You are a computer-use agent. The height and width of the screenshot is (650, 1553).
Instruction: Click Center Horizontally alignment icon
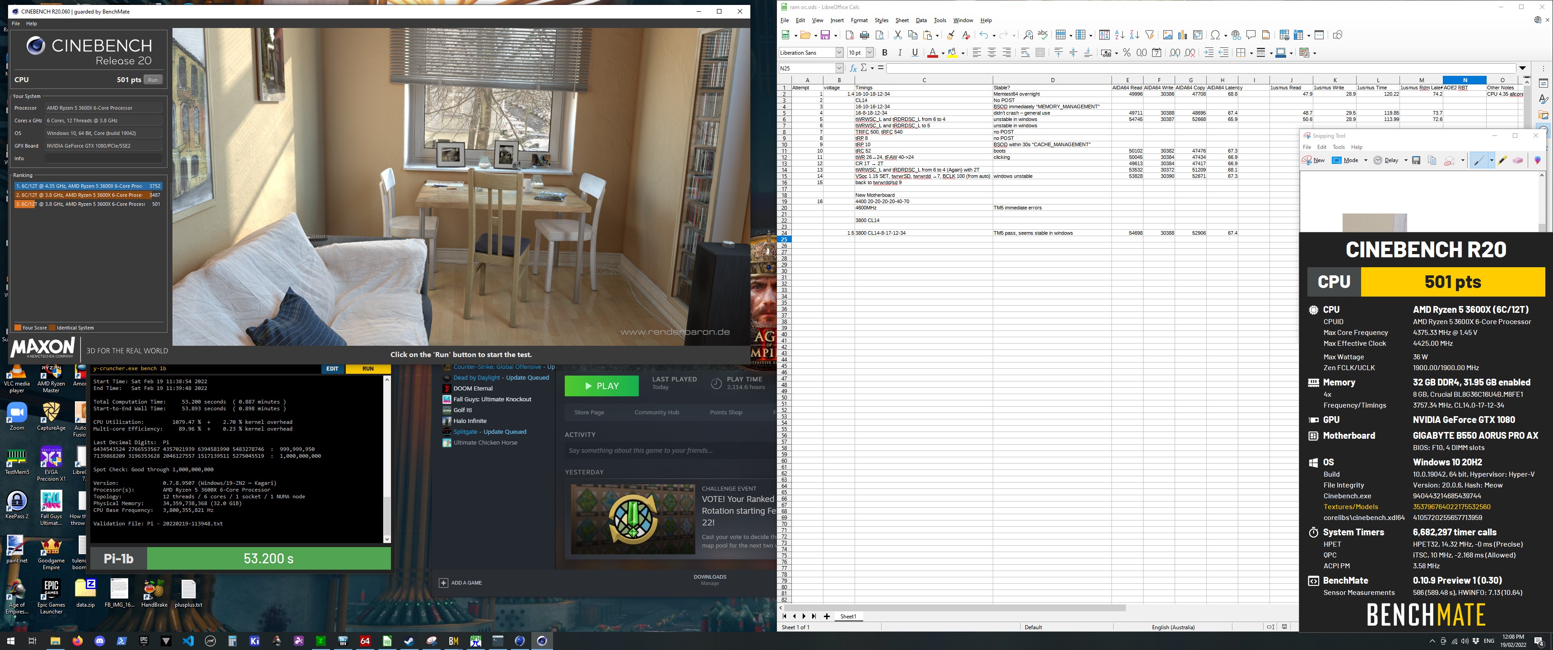(x=992, y=53)
